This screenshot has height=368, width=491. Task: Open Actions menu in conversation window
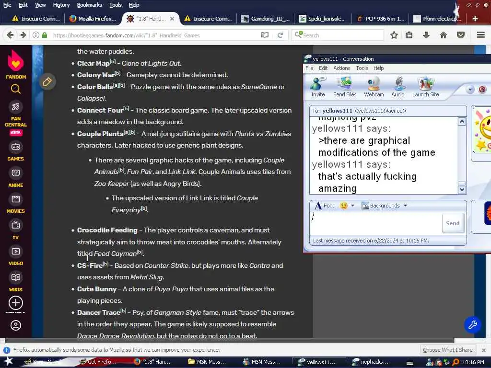click(341, 68)
